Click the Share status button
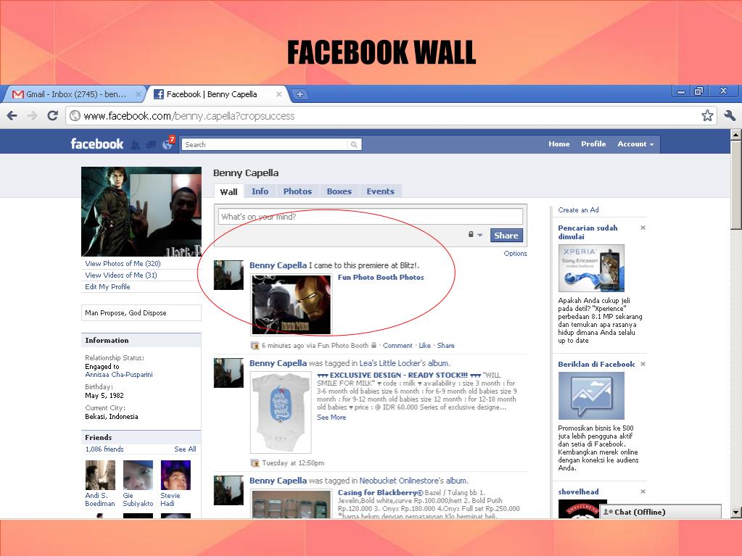 click(506, 235)
